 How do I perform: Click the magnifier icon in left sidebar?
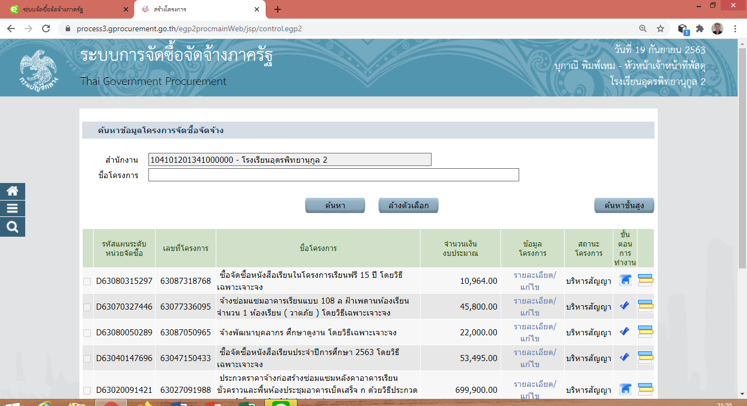[x=12, y=227]
